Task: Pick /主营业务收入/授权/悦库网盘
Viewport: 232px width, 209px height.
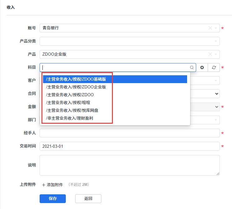Action: (x=115, y=110)
